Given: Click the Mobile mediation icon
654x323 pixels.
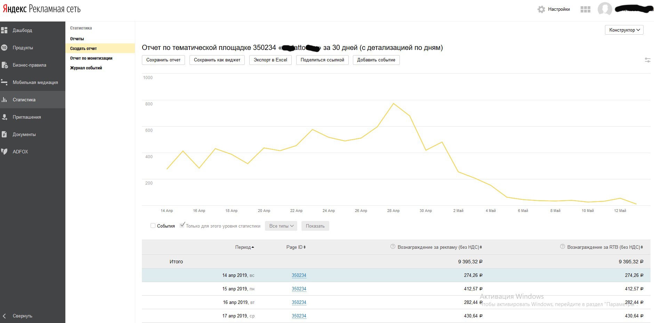Looking at the screenshot, I should pos(4,82).
